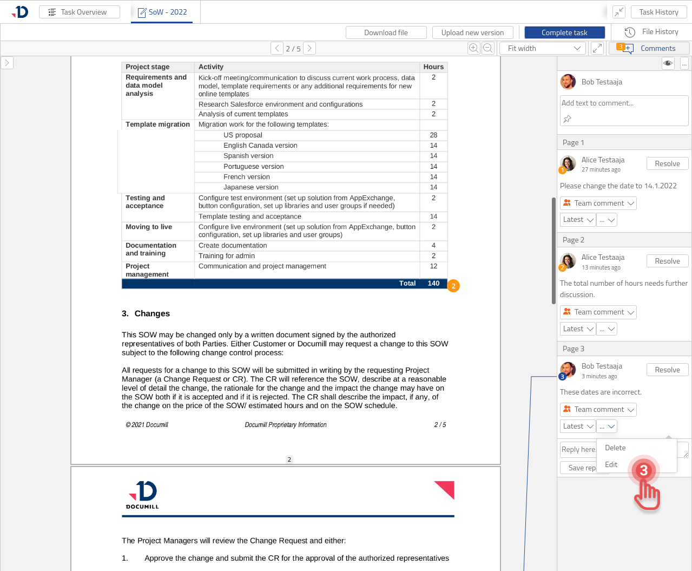Expand the left side panel
The image size is (692, 571).
7,63
